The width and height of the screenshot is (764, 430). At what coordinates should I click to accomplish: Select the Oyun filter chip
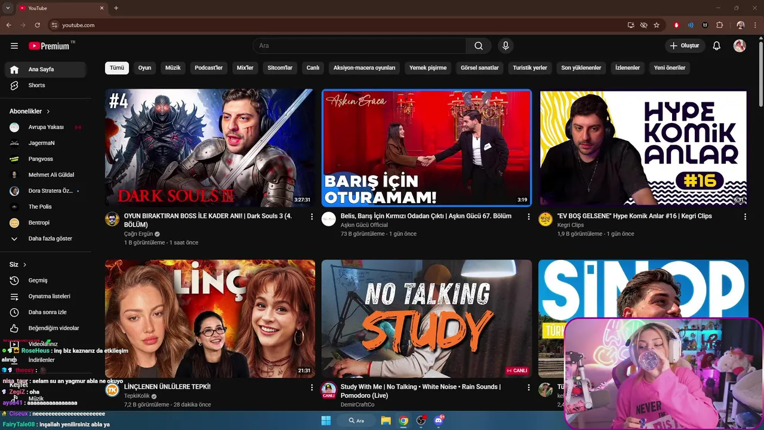tap(144, 68)
